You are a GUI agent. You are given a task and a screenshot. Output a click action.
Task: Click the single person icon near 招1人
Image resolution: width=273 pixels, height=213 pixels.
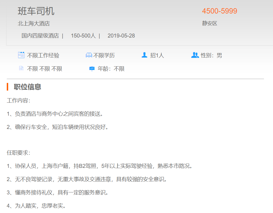coord(144,55)
